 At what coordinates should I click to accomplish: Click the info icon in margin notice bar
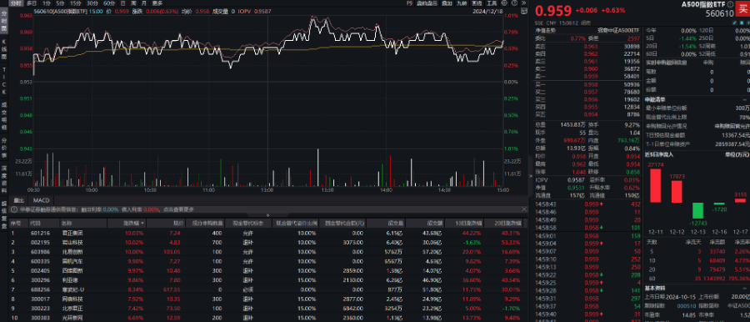(13, 209)
